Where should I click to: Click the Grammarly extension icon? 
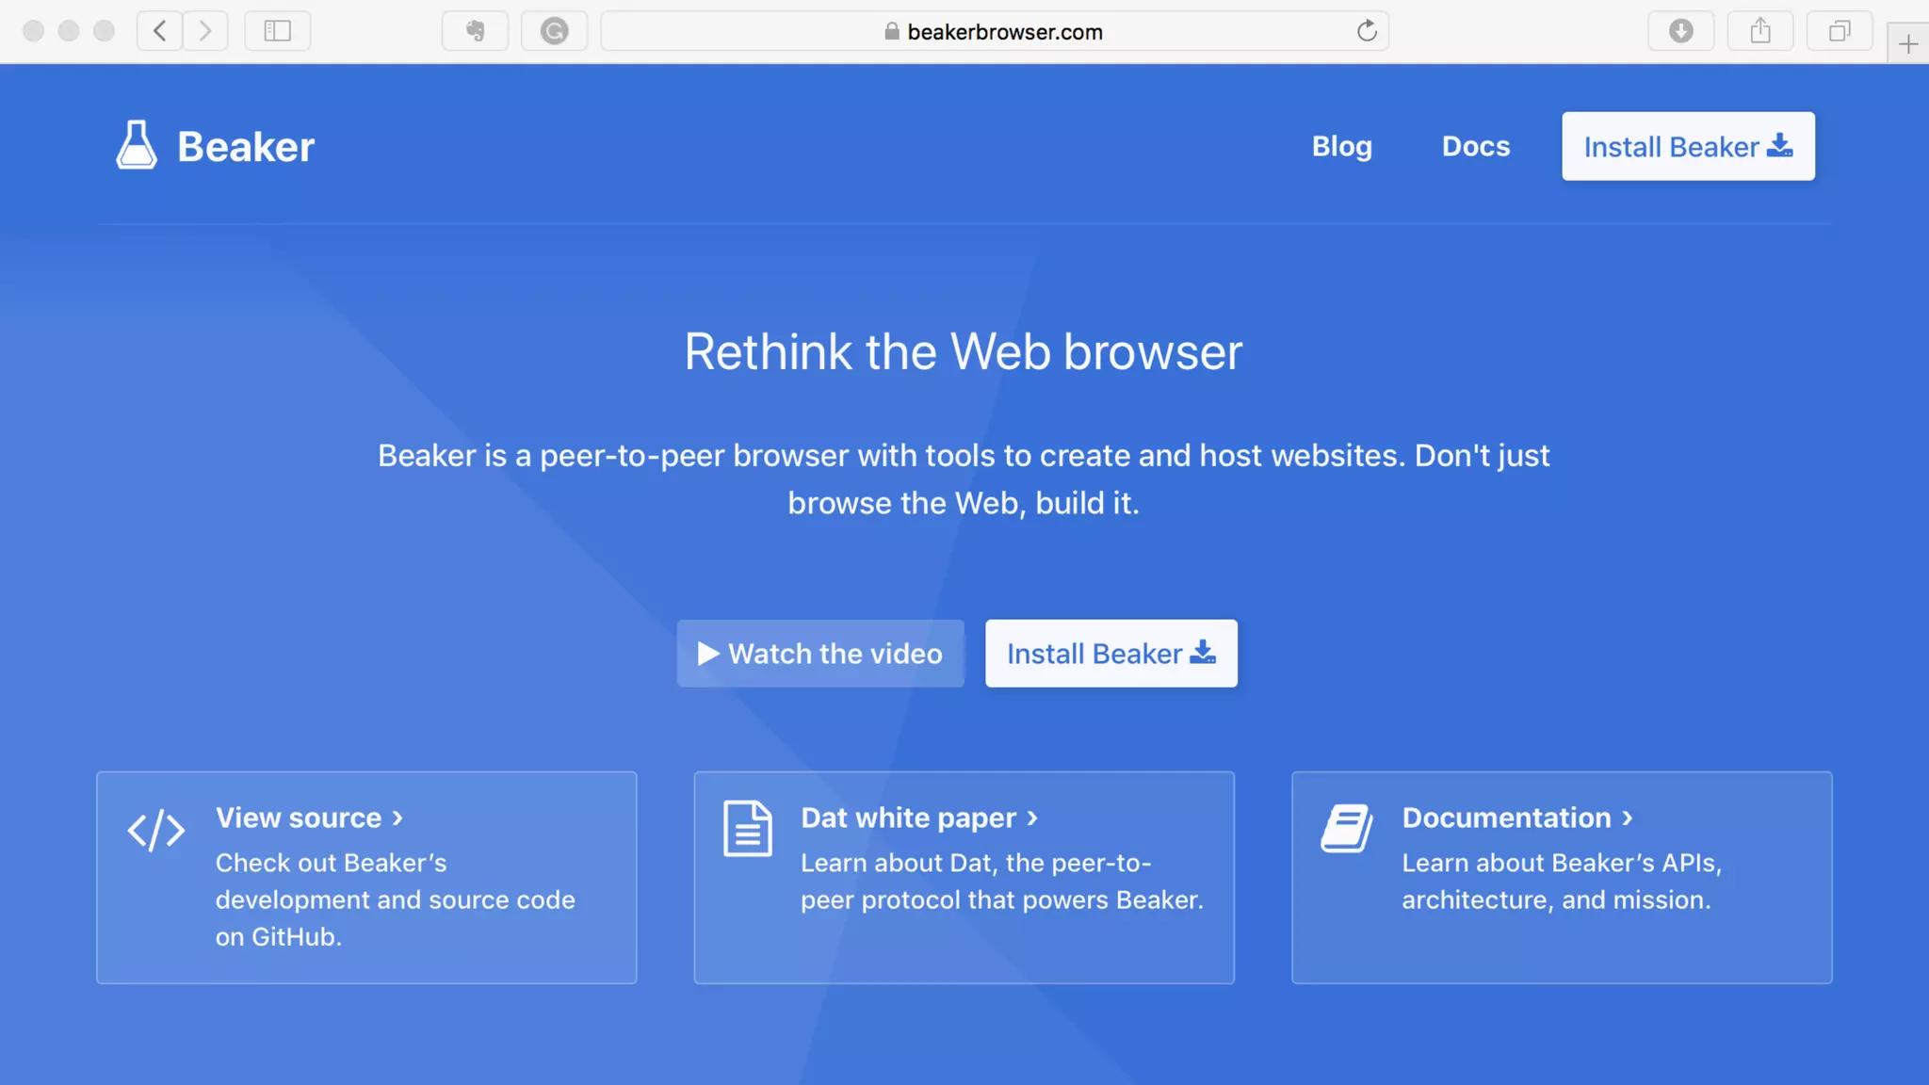point(554,31)
